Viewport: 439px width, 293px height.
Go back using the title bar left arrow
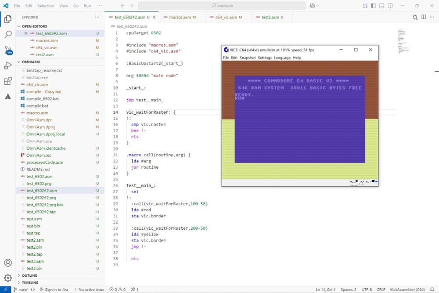click(x=123, y=6)
